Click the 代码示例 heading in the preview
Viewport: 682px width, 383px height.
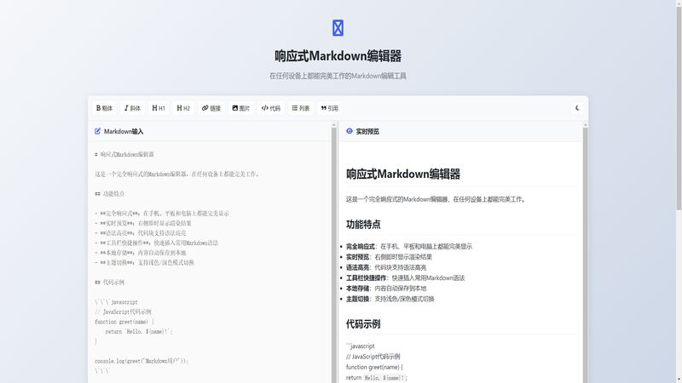pos(363,324)
